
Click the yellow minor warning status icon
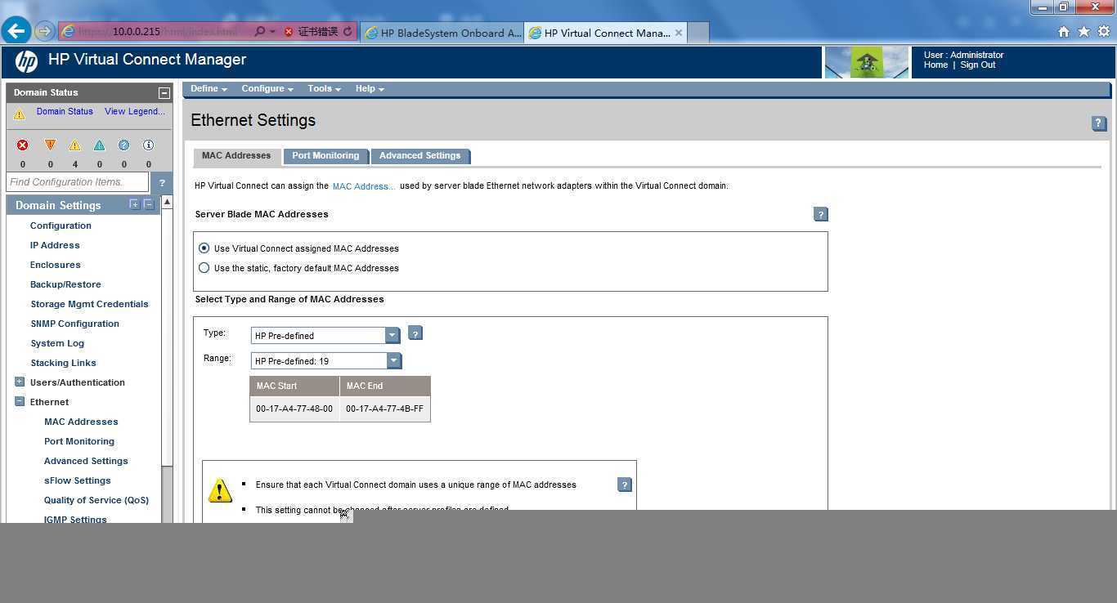[74, 145]
